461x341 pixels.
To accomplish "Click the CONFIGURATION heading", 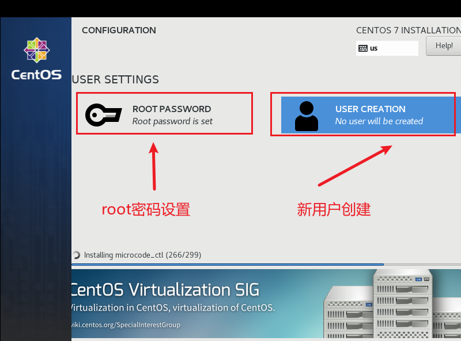I will tap(119, 30).
